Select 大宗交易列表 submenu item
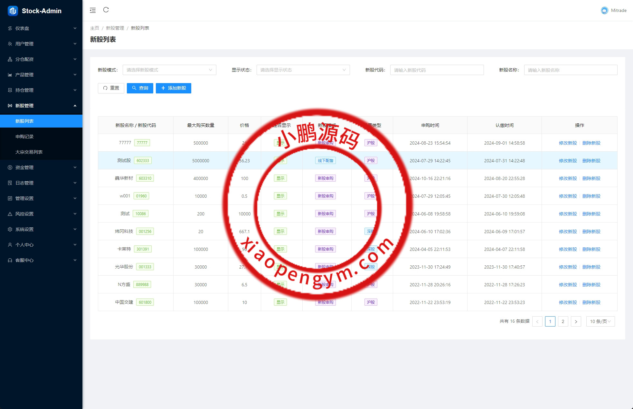This screenshot has height=409, width=633. click(x=29, y=152)
